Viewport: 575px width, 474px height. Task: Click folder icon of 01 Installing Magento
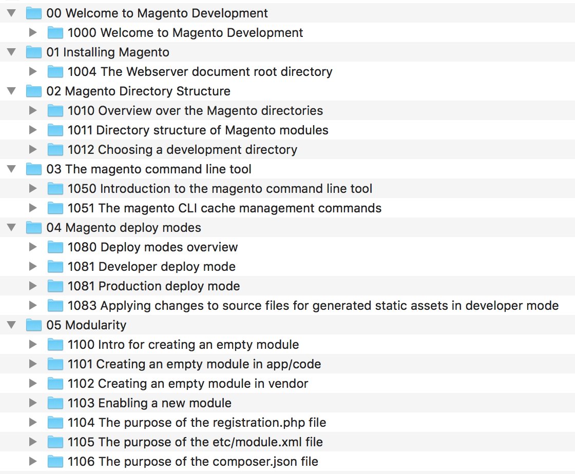point(34,52)
